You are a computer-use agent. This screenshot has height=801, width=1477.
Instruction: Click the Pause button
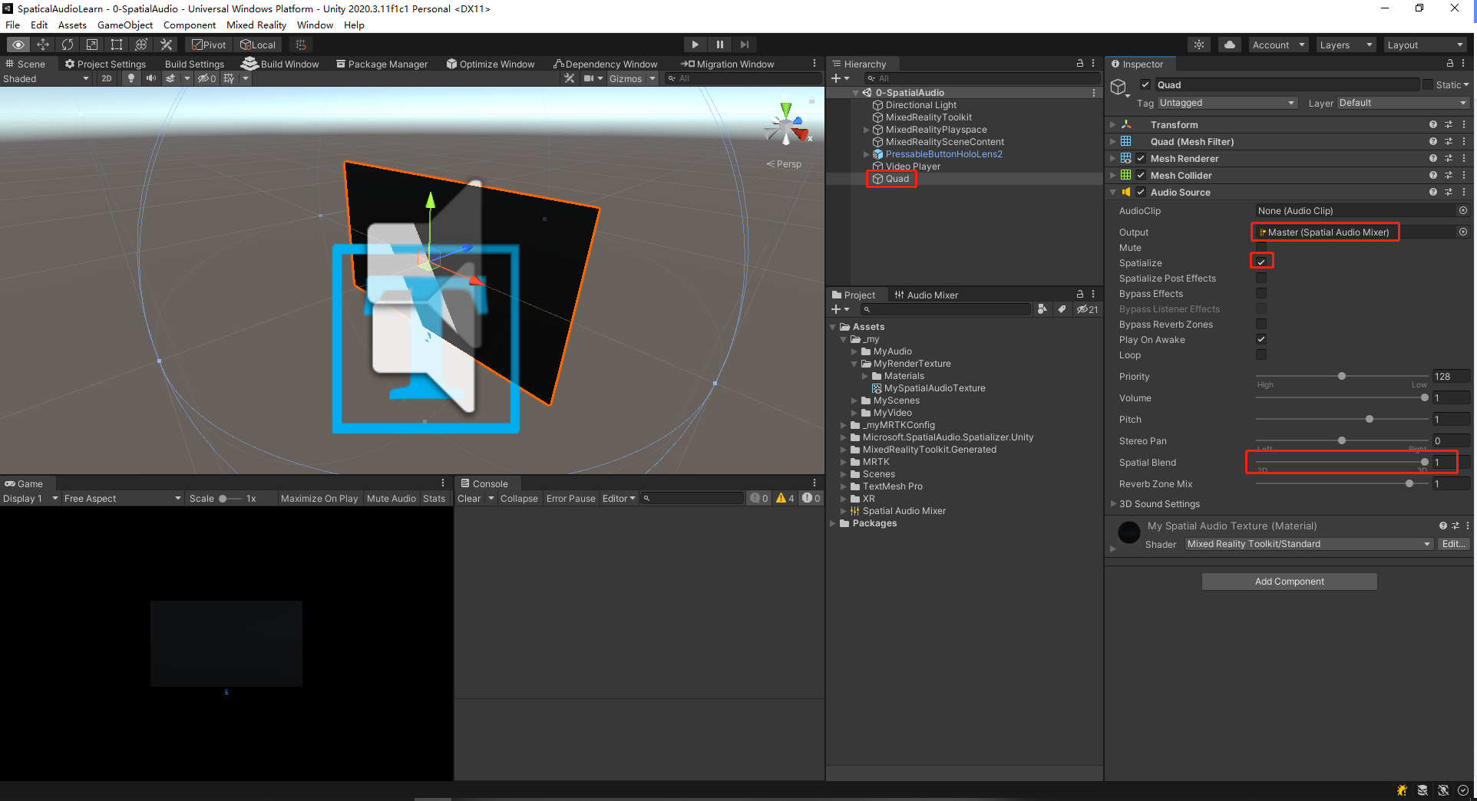[x=719, y=44]
